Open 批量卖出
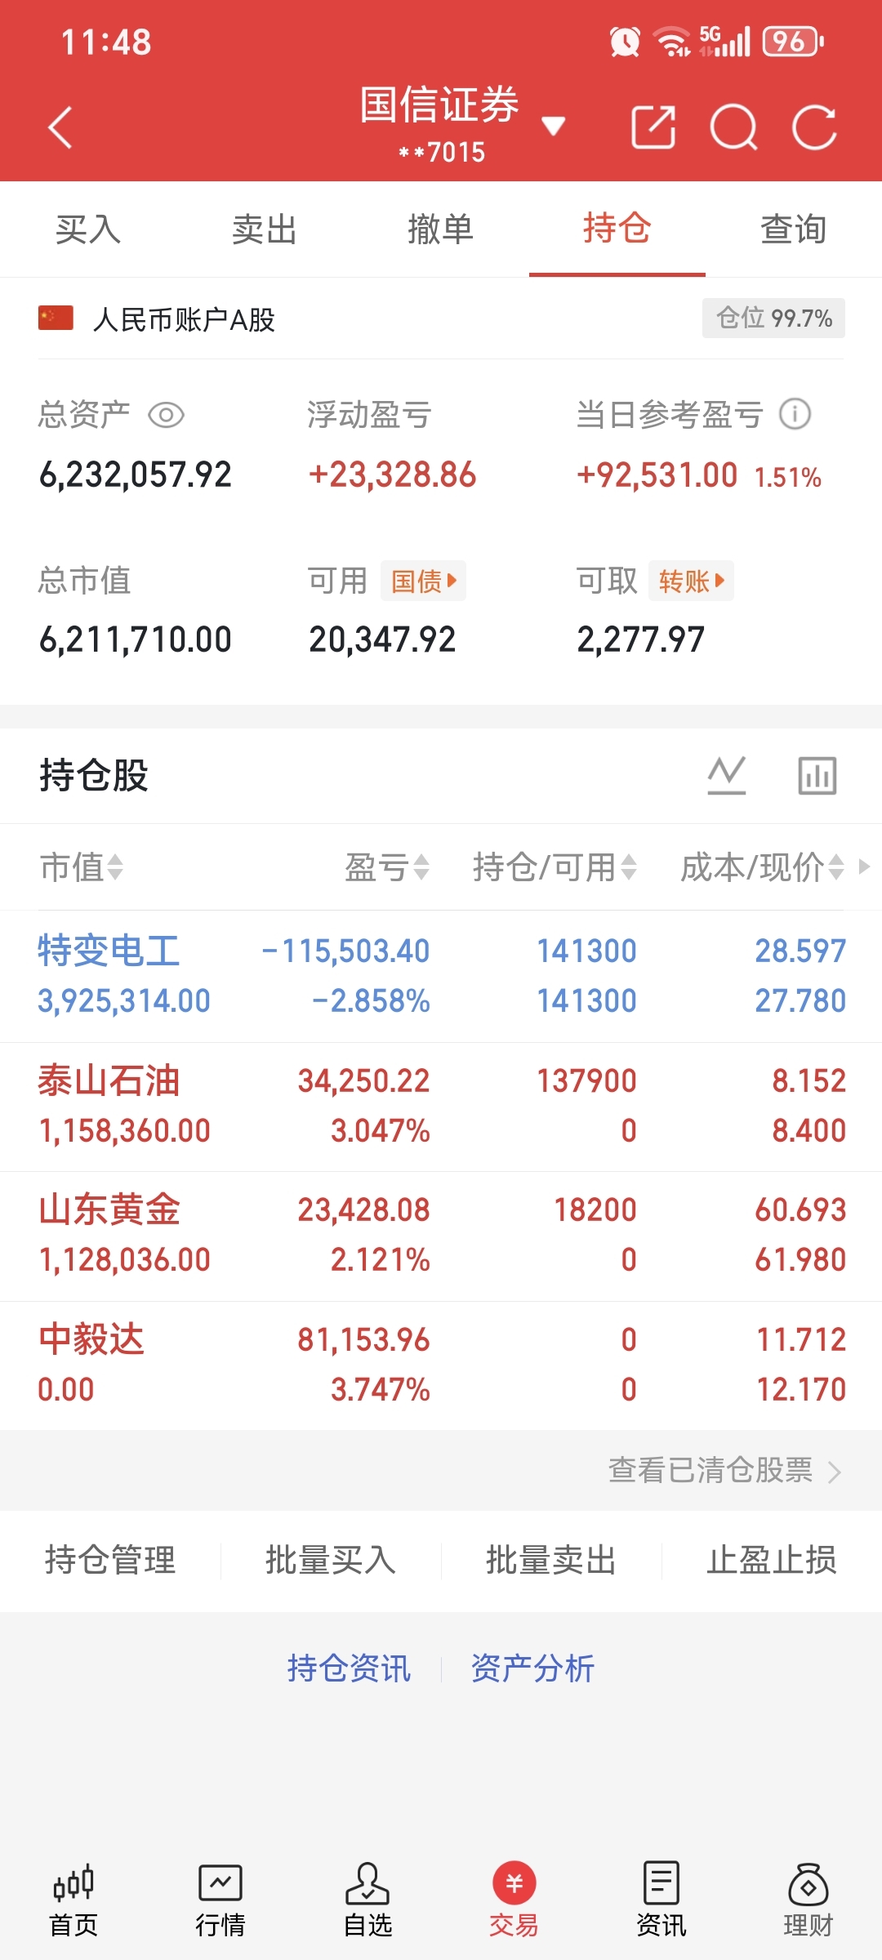The width and height of the screenshot is (882, 1960). pyautogui.click(x=551, y=1560)
